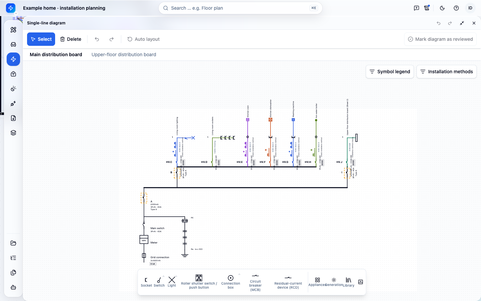Viewport: 481px width, 301px height.
Task: Click the Delete button
Action: [70, 39]
